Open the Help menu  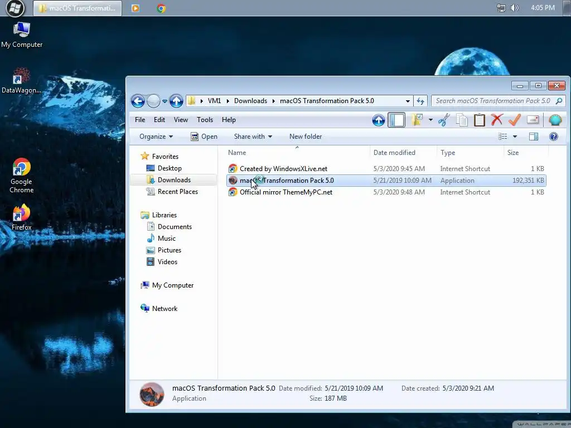[x=229, y=120]
